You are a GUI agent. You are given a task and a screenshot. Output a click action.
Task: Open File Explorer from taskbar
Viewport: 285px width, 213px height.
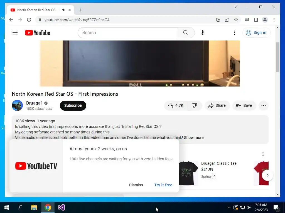tap(34, 207)
